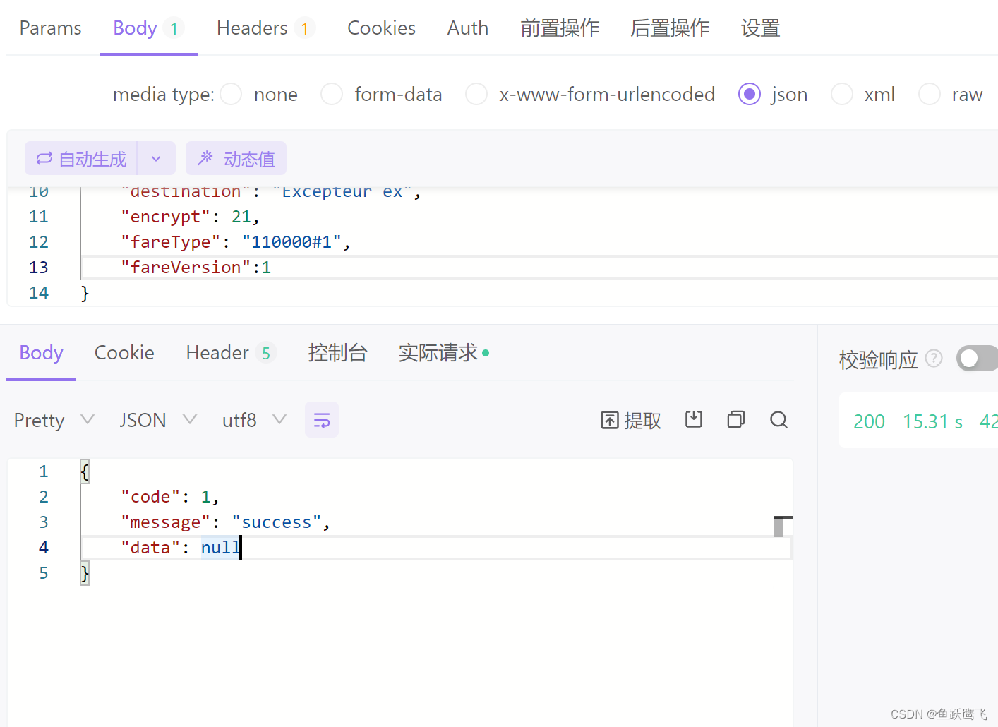Click the word-wrap toggle icon in response toolbar

pos(322,420)
